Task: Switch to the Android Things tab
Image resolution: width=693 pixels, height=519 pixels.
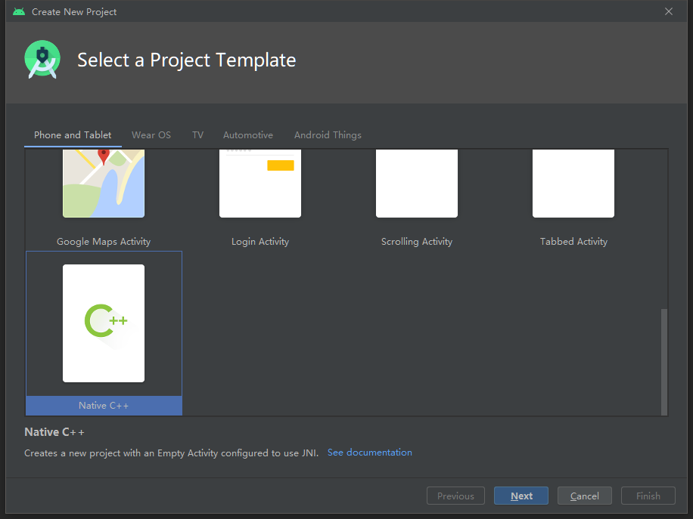Action: [328, 135]
